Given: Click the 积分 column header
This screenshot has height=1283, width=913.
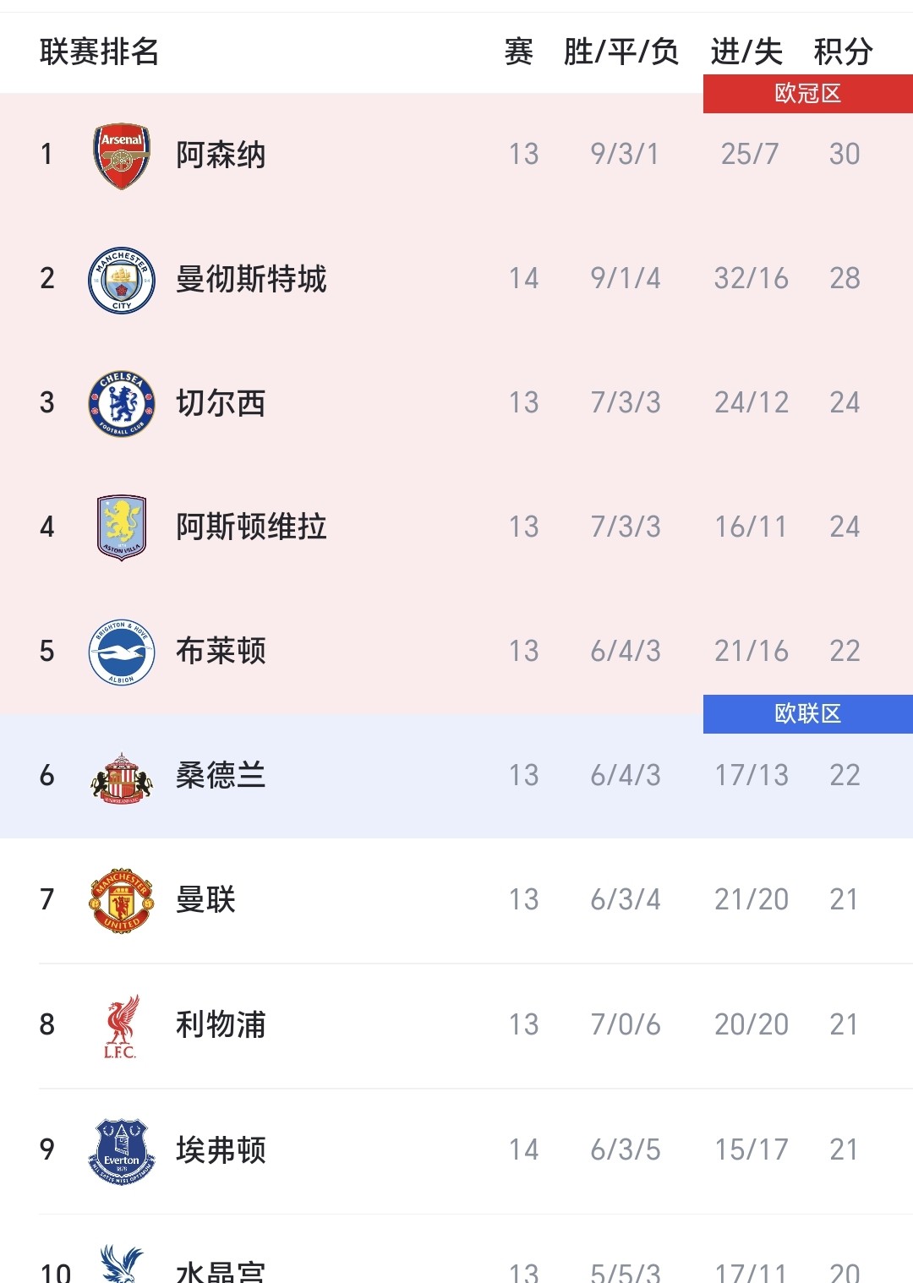Looking at the screenshot, I should 843,52.
